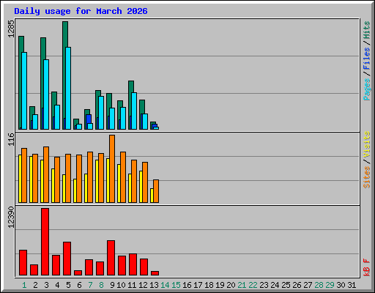Click day label 4 on the x-axis

[x=57, y=285]
